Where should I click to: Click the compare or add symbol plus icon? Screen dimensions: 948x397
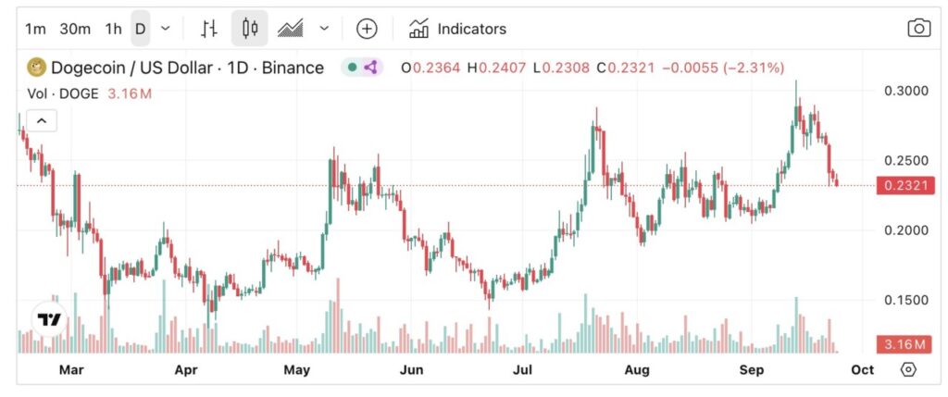pos(367,29)
